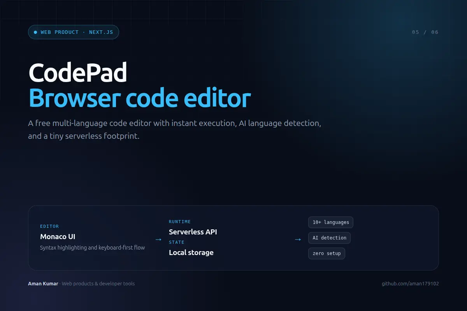Screen dimensions: 467x311
Task: Click the "RUNTIME" label
Action: point(180,222)
